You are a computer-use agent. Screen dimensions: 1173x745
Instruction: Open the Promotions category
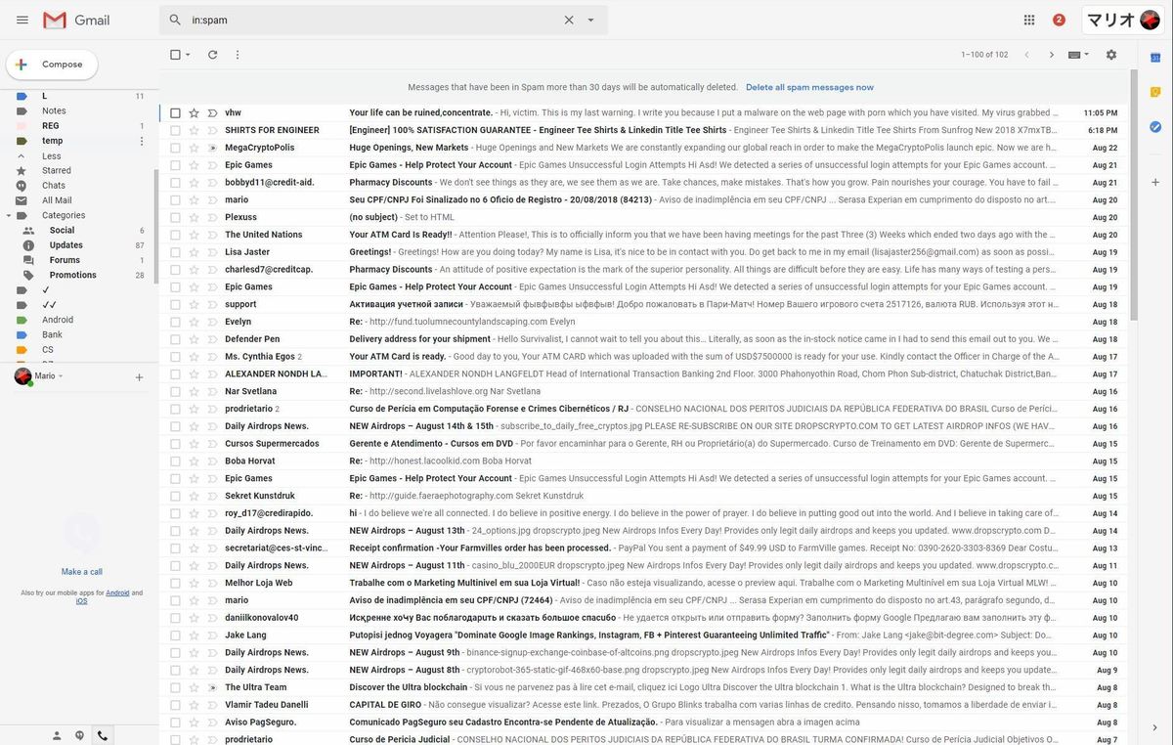click(73, 276)
